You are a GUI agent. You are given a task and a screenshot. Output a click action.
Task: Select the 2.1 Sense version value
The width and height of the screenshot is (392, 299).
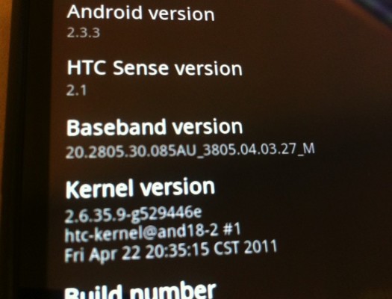point(76,90)
